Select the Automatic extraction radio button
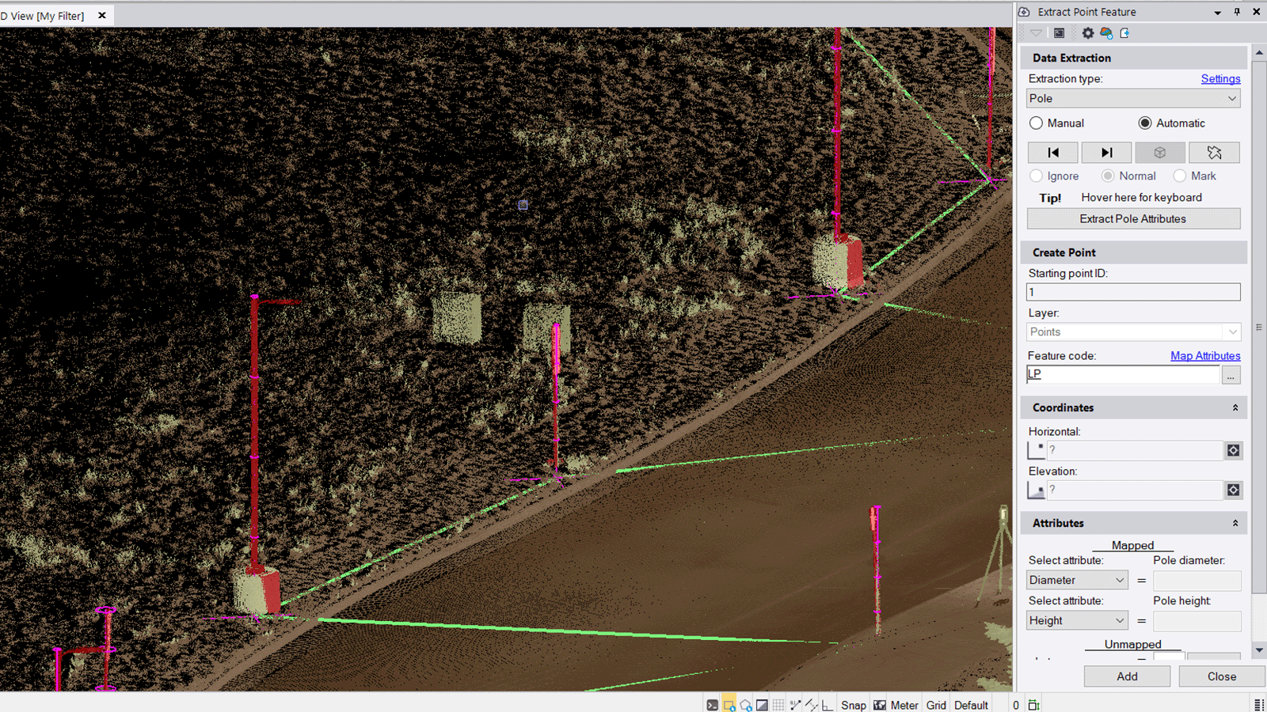The width and height of the screenshot is (1267, 712). point(1145,123)
